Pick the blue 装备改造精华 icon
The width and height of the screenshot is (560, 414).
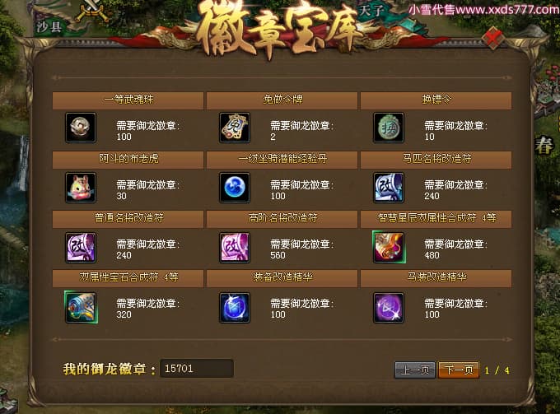[235, 308]
